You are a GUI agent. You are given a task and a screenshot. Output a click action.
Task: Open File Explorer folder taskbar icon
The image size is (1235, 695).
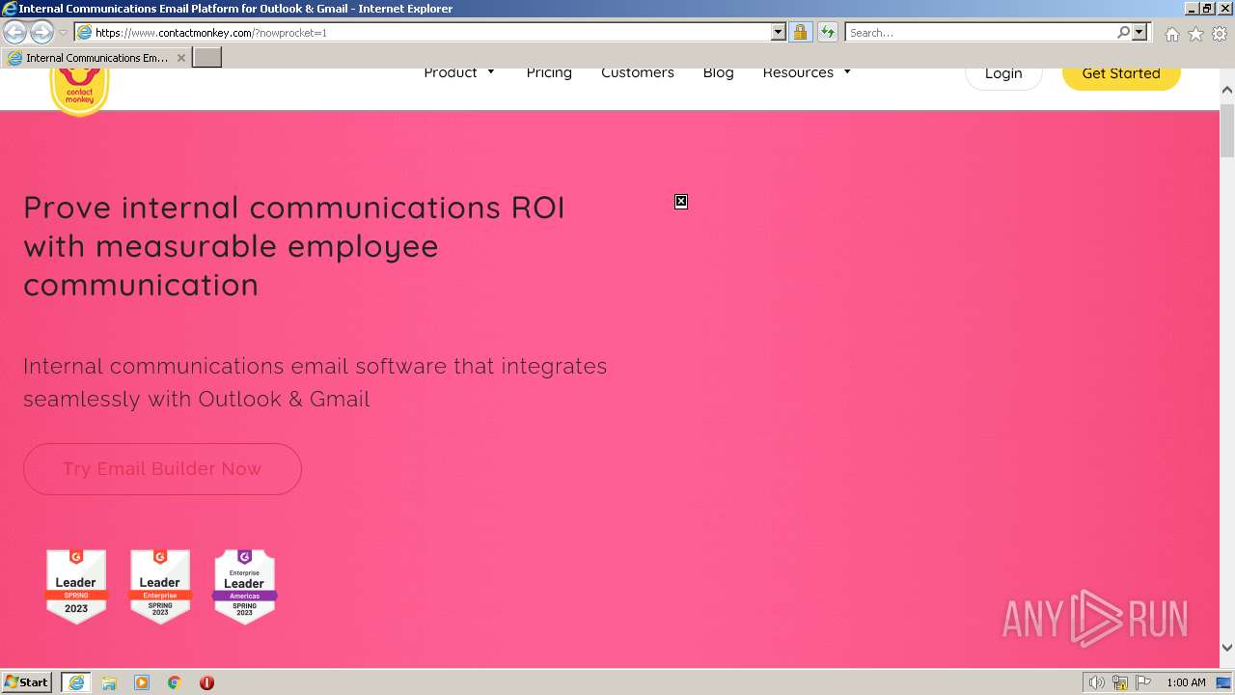pos(109,682)
